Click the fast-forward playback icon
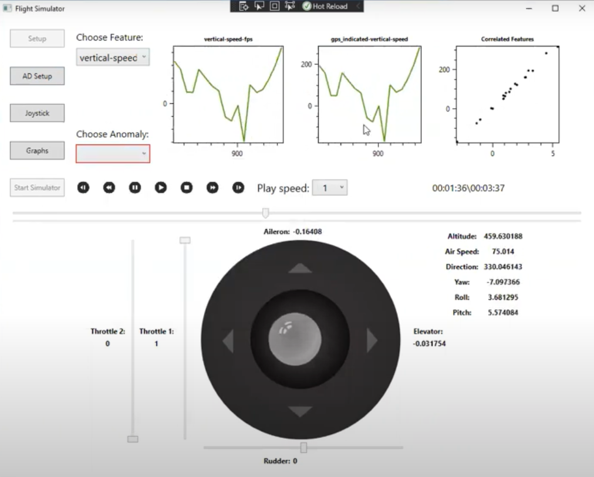 [x=212, y=187]
